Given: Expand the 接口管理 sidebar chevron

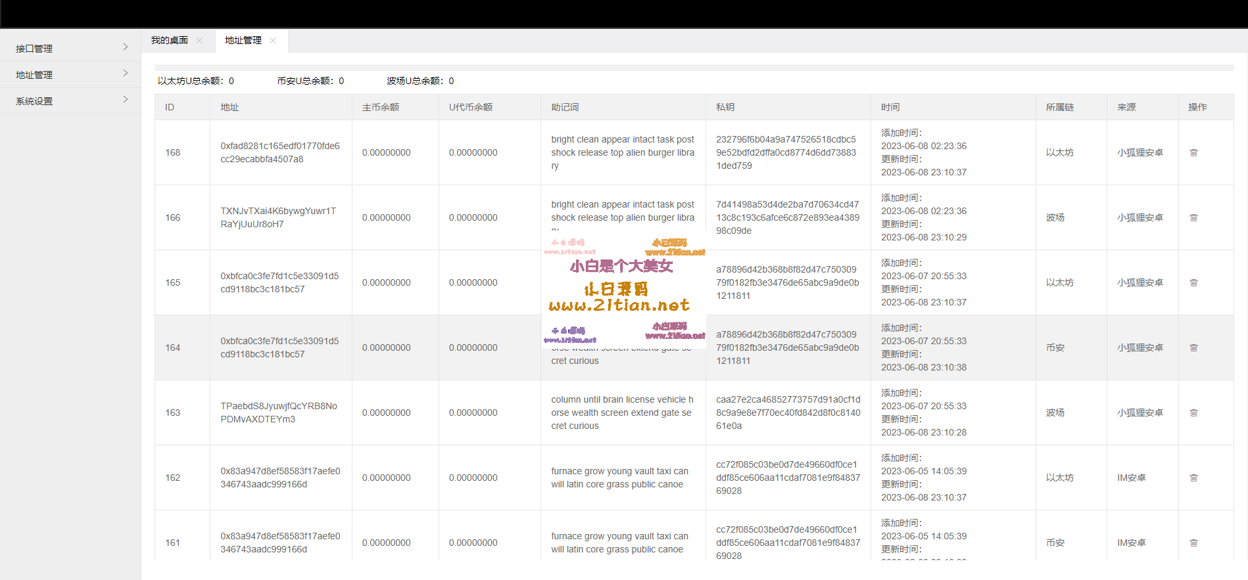Looking at the screenshot, I should (x=125, y=47).
